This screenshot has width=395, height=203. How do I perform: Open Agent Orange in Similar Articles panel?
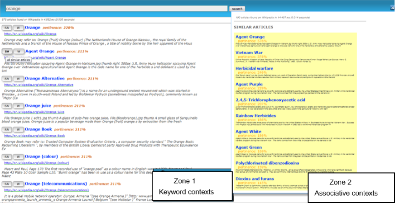tap(250, 37)
